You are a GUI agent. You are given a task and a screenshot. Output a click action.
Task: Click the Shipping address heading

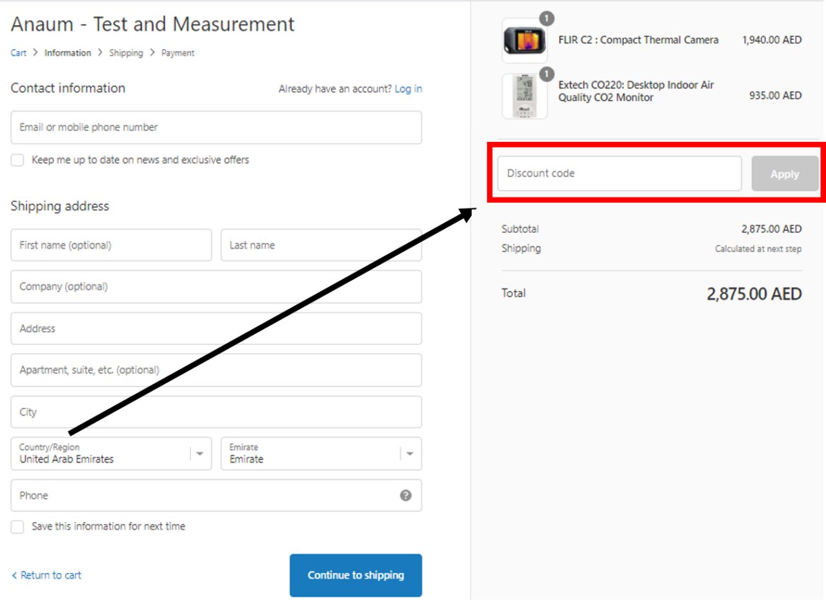tap(60, 206)
